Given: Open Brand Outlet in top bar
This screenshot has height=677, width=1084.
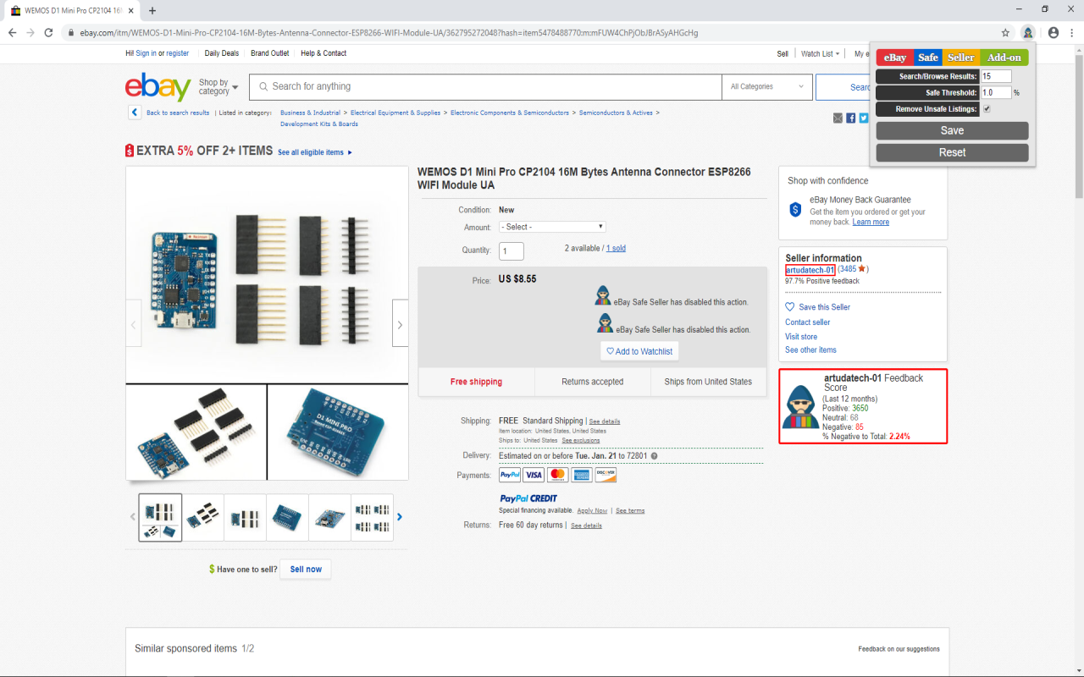Looking at the screenshot, I should click(x=269, y=53).
